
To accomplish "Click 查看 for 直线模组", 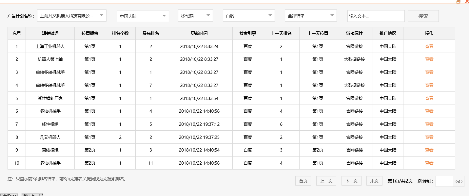I will point(429,150).
